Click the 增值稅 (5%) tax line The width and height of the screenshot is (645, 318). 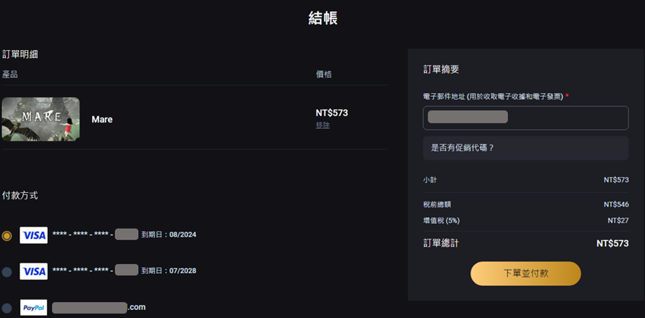526,221
